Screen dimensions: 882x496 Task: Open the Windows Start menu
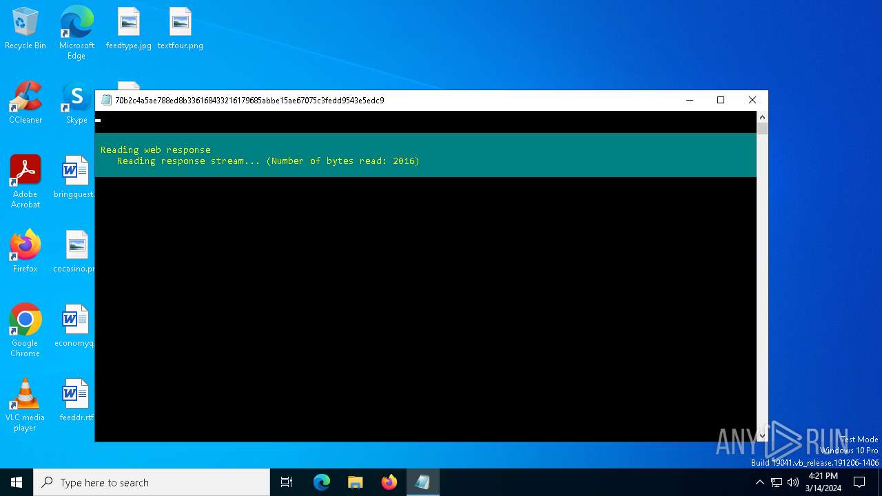point(17,482)
